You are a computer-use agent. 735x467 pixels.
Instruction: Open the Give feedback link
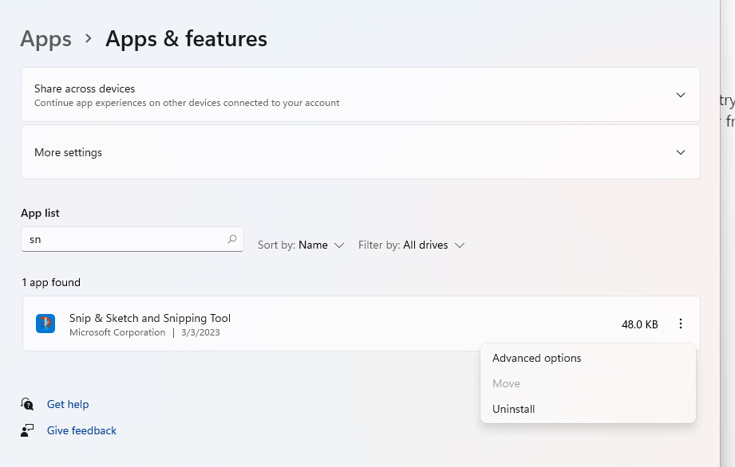point(81,430)
